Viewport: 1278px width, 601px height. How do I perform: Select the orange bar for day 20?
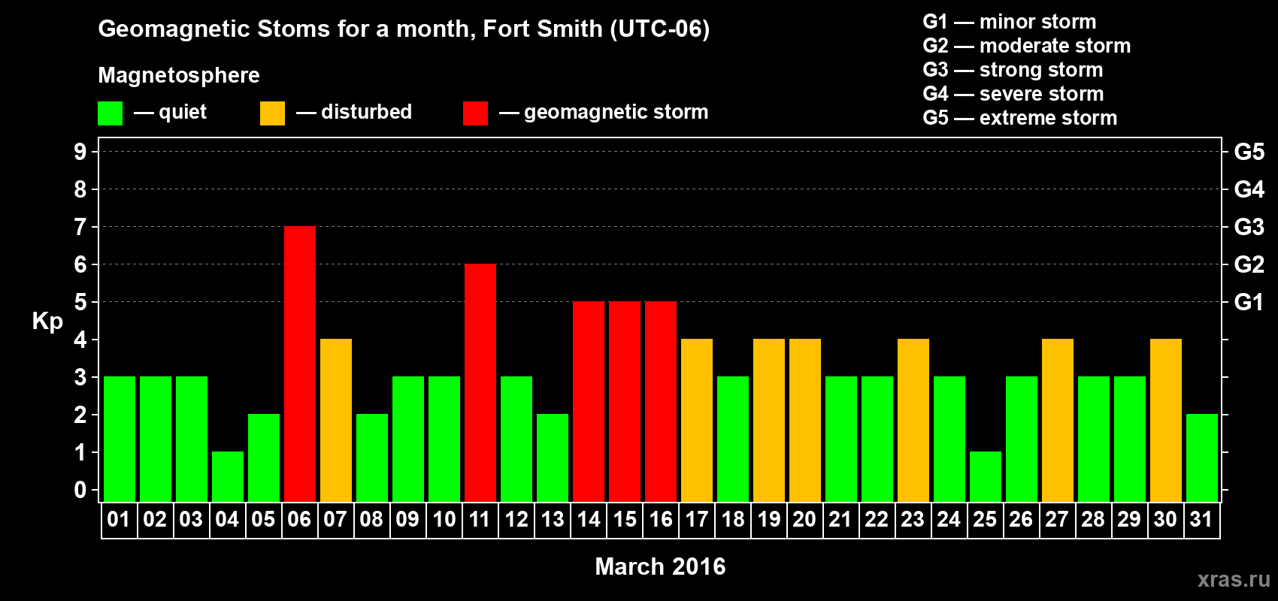click(x=805, y=420)
